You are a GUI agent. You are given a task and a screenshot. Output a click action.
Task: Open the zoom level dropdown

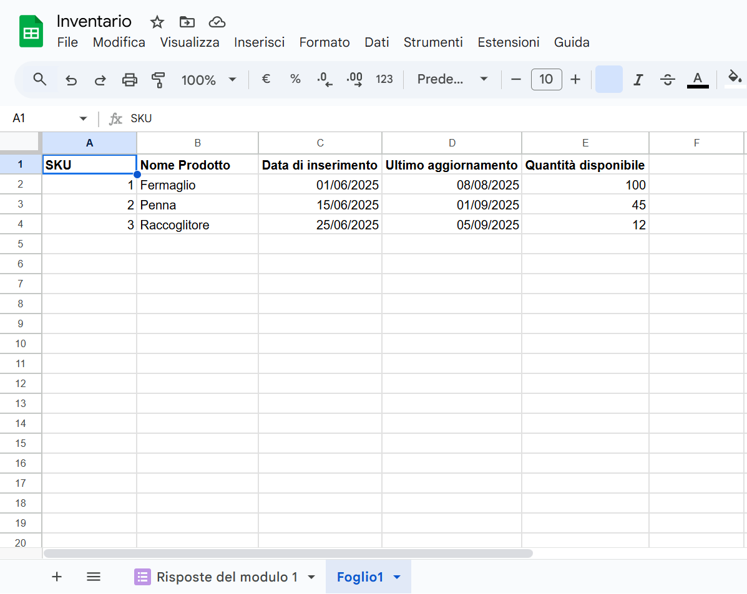click(209, 80)
